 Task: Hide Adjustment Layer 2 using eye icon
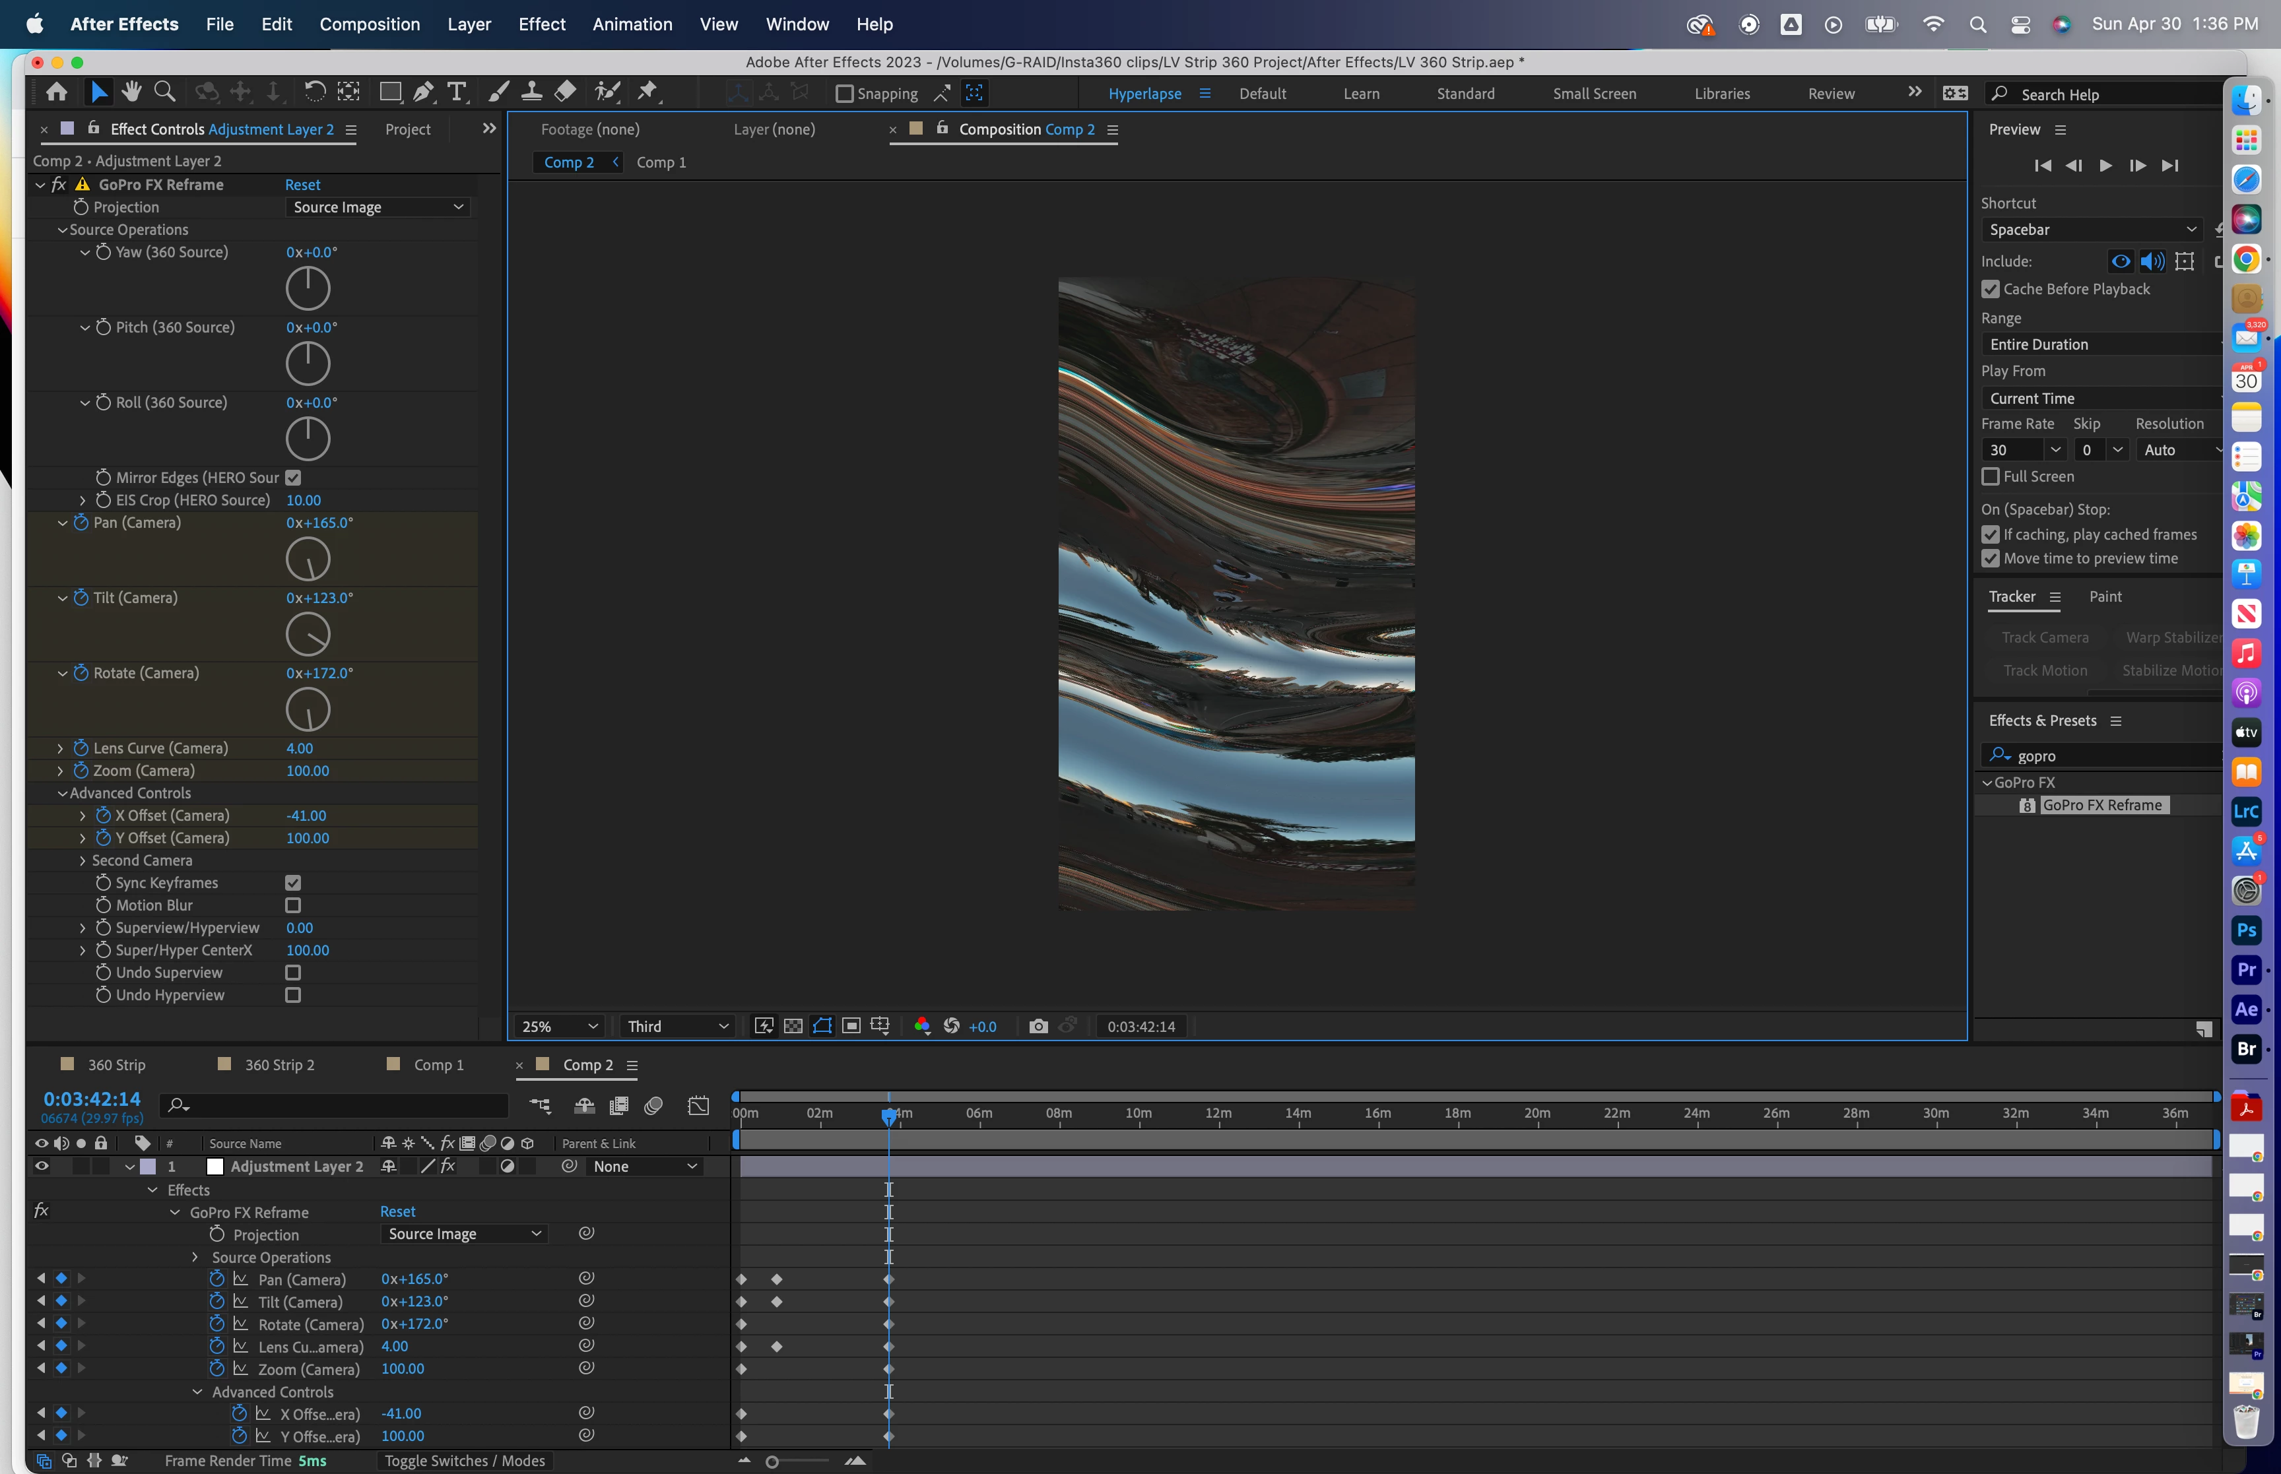pyautogui.click(x=41, y=1166)
